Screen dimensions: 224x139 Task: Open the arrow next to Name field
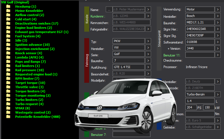click(x=148, y=9)
